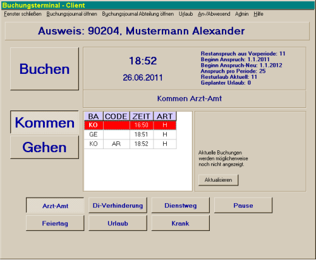Screen dimensions: 316x260
Task: Select the KO AR 18:52 booking row
Action: pyautogui.click(x=130, y=144)
